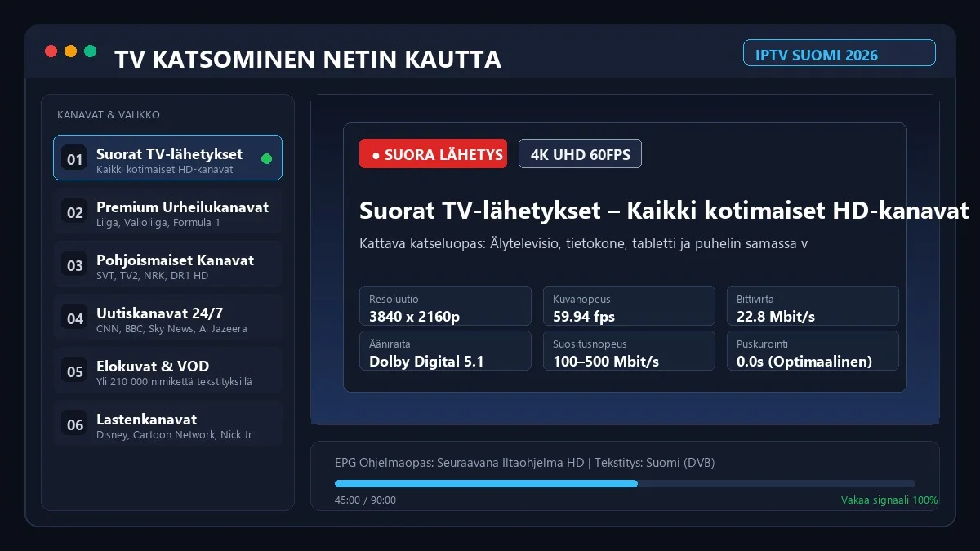This screenshot has width=980, height=551.
Task: Click the 03 number badge
Action: [x=75, y=265]
